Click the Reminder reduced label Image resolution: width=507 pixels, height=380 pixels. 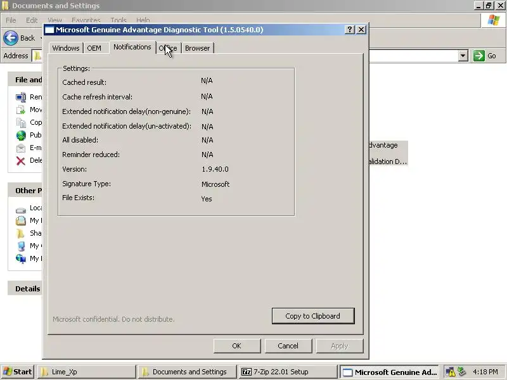[91, 155]
